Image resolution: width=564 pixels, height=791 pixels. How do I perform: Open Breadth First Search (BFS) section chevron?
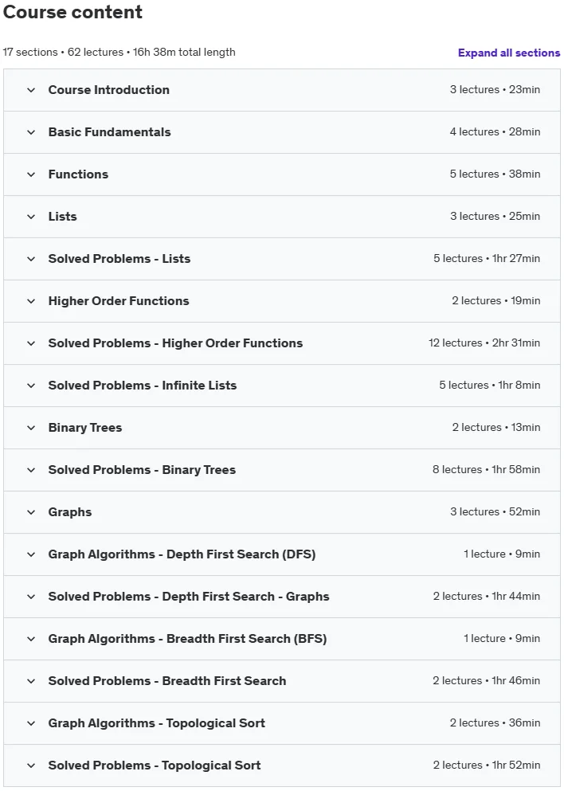31,639
